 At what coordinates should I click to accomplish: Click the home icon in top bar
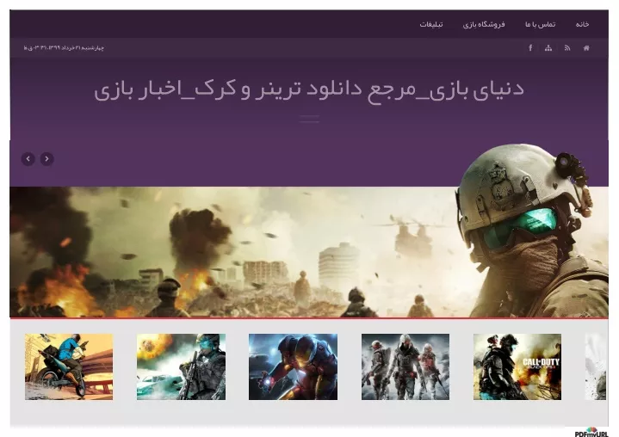[x=586, y=48]
